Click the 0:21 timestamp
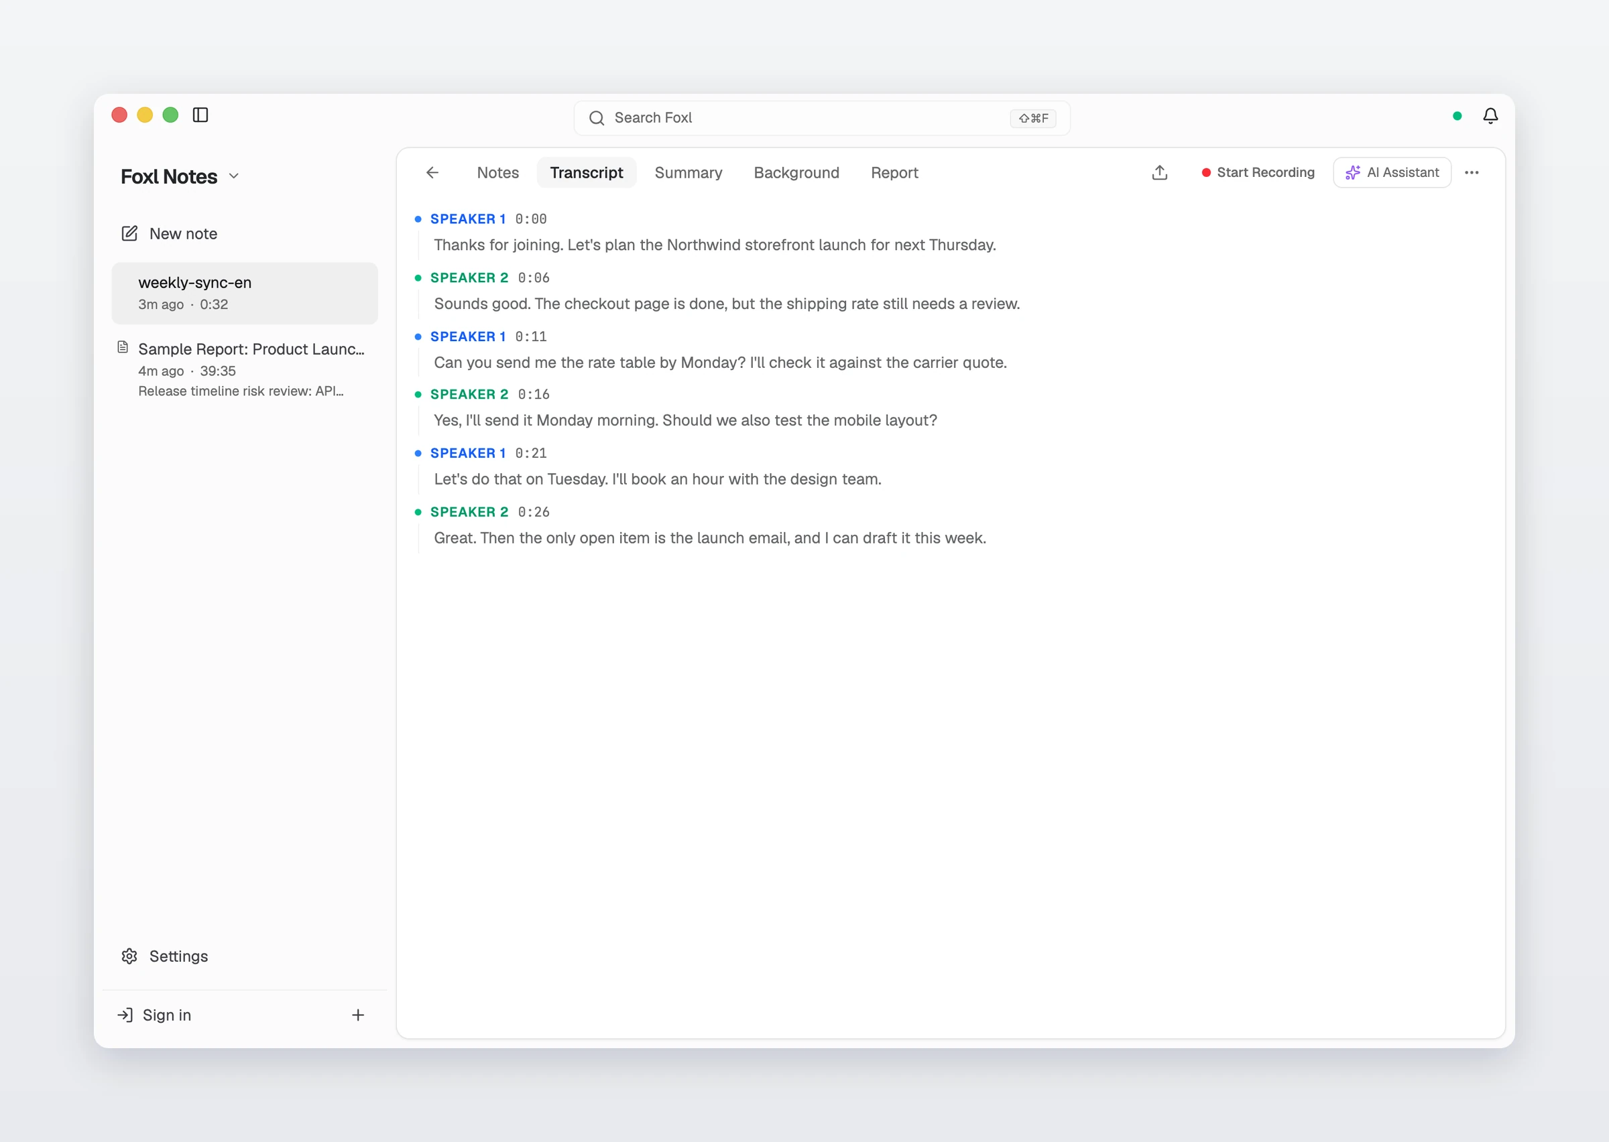This screenshot has width=1609, height=1142. coord(531,454)
